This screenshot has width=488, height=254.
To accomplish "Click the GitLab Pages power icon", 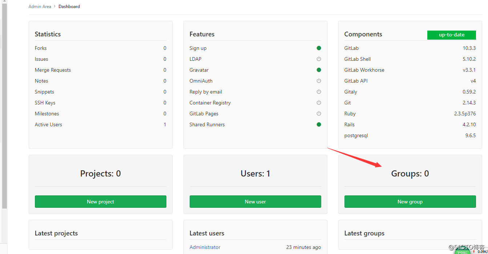I will click(319, 114).
